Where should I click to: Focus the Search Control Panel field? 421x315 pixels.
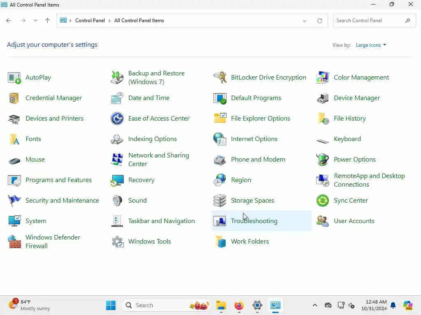374,21
